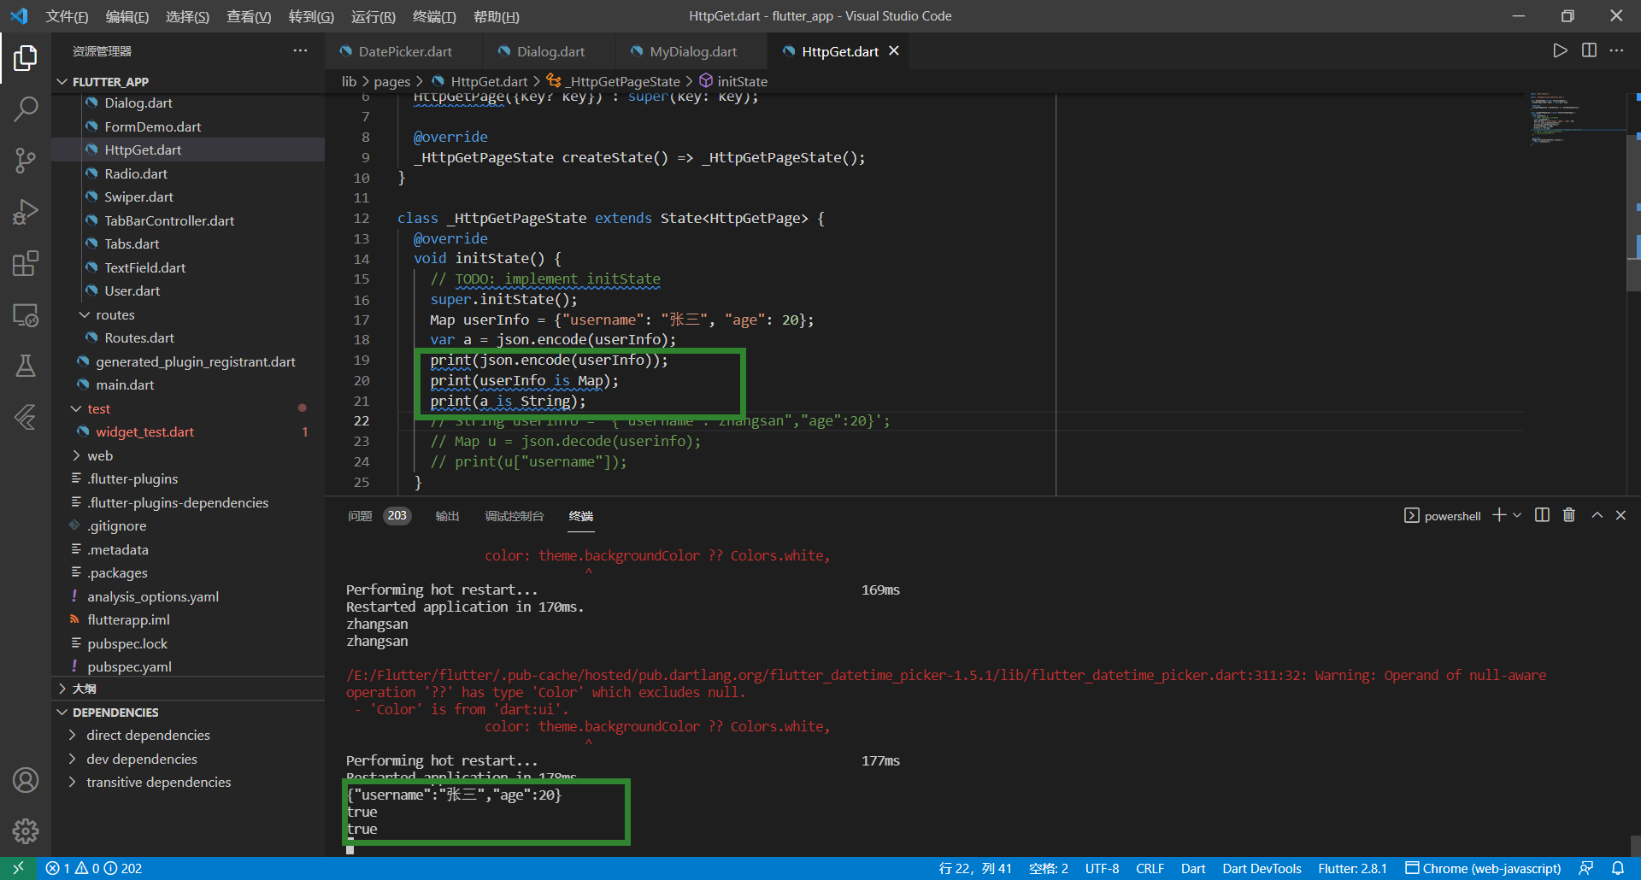Run the Dart file with play icon
Viewport: 1641px width, 880px height.
(1560, 51)
